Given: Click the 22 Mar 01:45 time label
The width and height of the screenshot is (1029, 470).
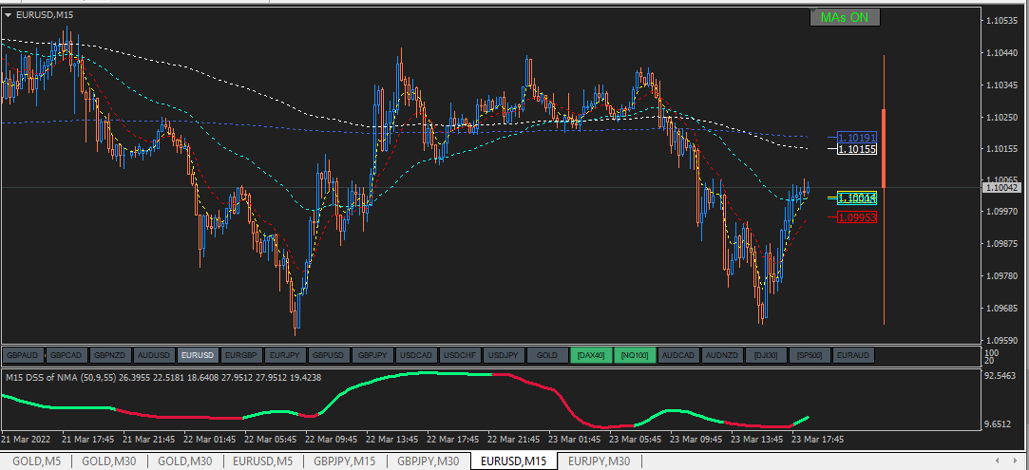Looking at the screenshot, I should [208, 439].
